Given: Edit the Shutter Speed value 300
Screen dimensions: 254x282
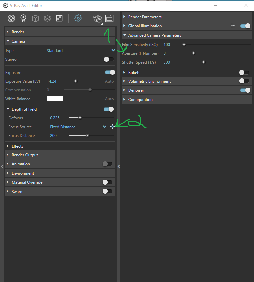Looking at the screenshot, I should click(x=167, y=62).
